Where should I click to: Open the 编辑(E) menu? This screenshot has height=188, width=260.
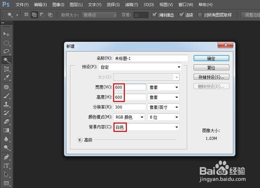tap(40, 5)
